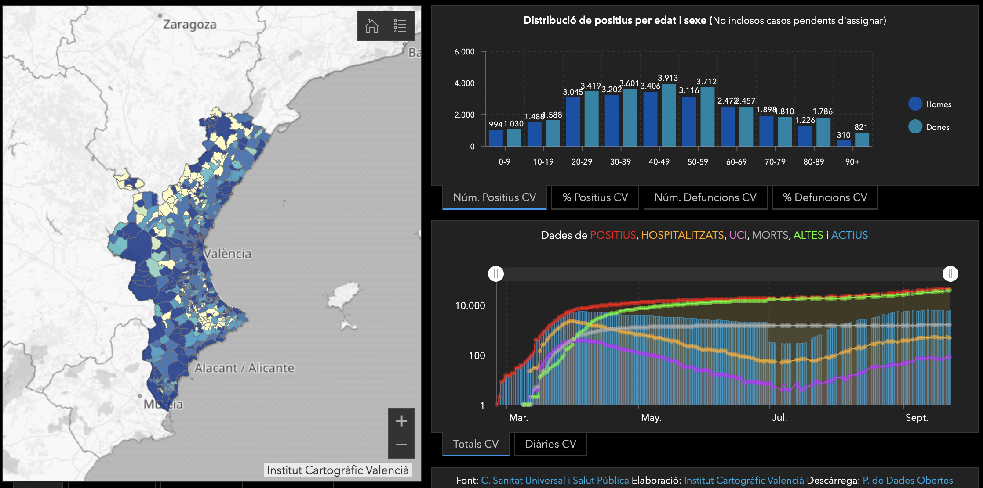Click the ACTIUS label in chart title

click(x=849, y=235)
